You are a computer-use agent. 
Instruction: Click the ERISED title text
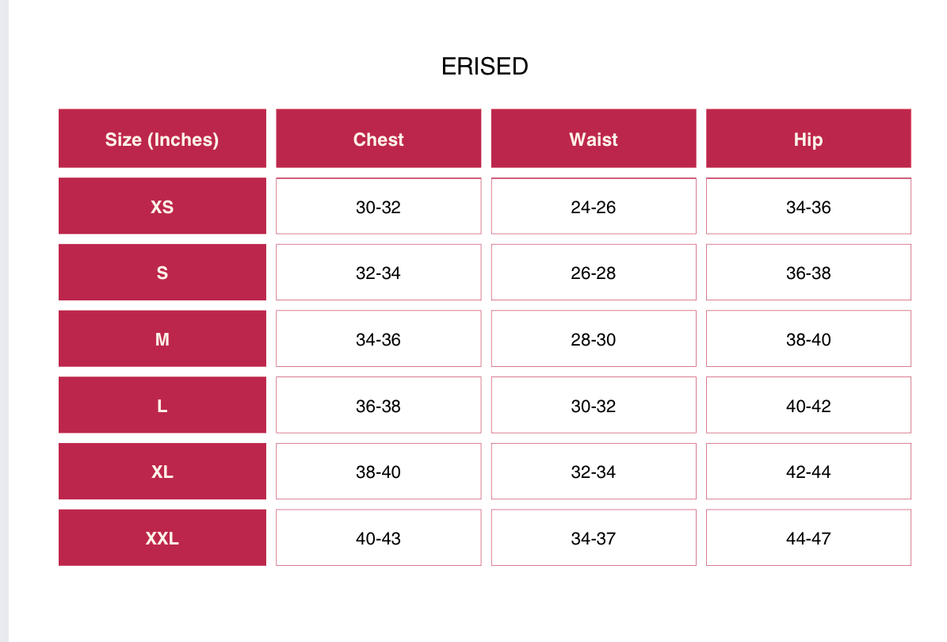pyautogui.click(x=484, y=67)
